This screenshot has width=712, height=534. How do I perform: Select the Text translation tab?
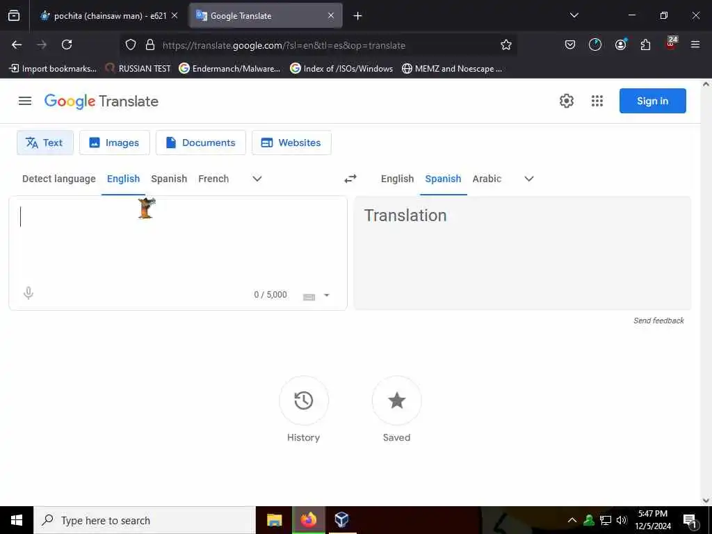(45, 143)
